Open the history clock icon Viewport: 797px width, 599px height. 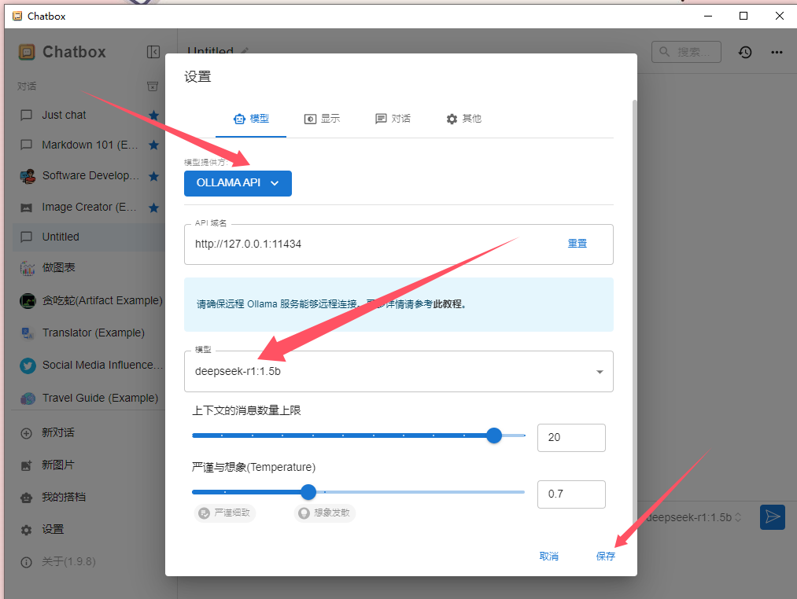[x=745, y=52]
